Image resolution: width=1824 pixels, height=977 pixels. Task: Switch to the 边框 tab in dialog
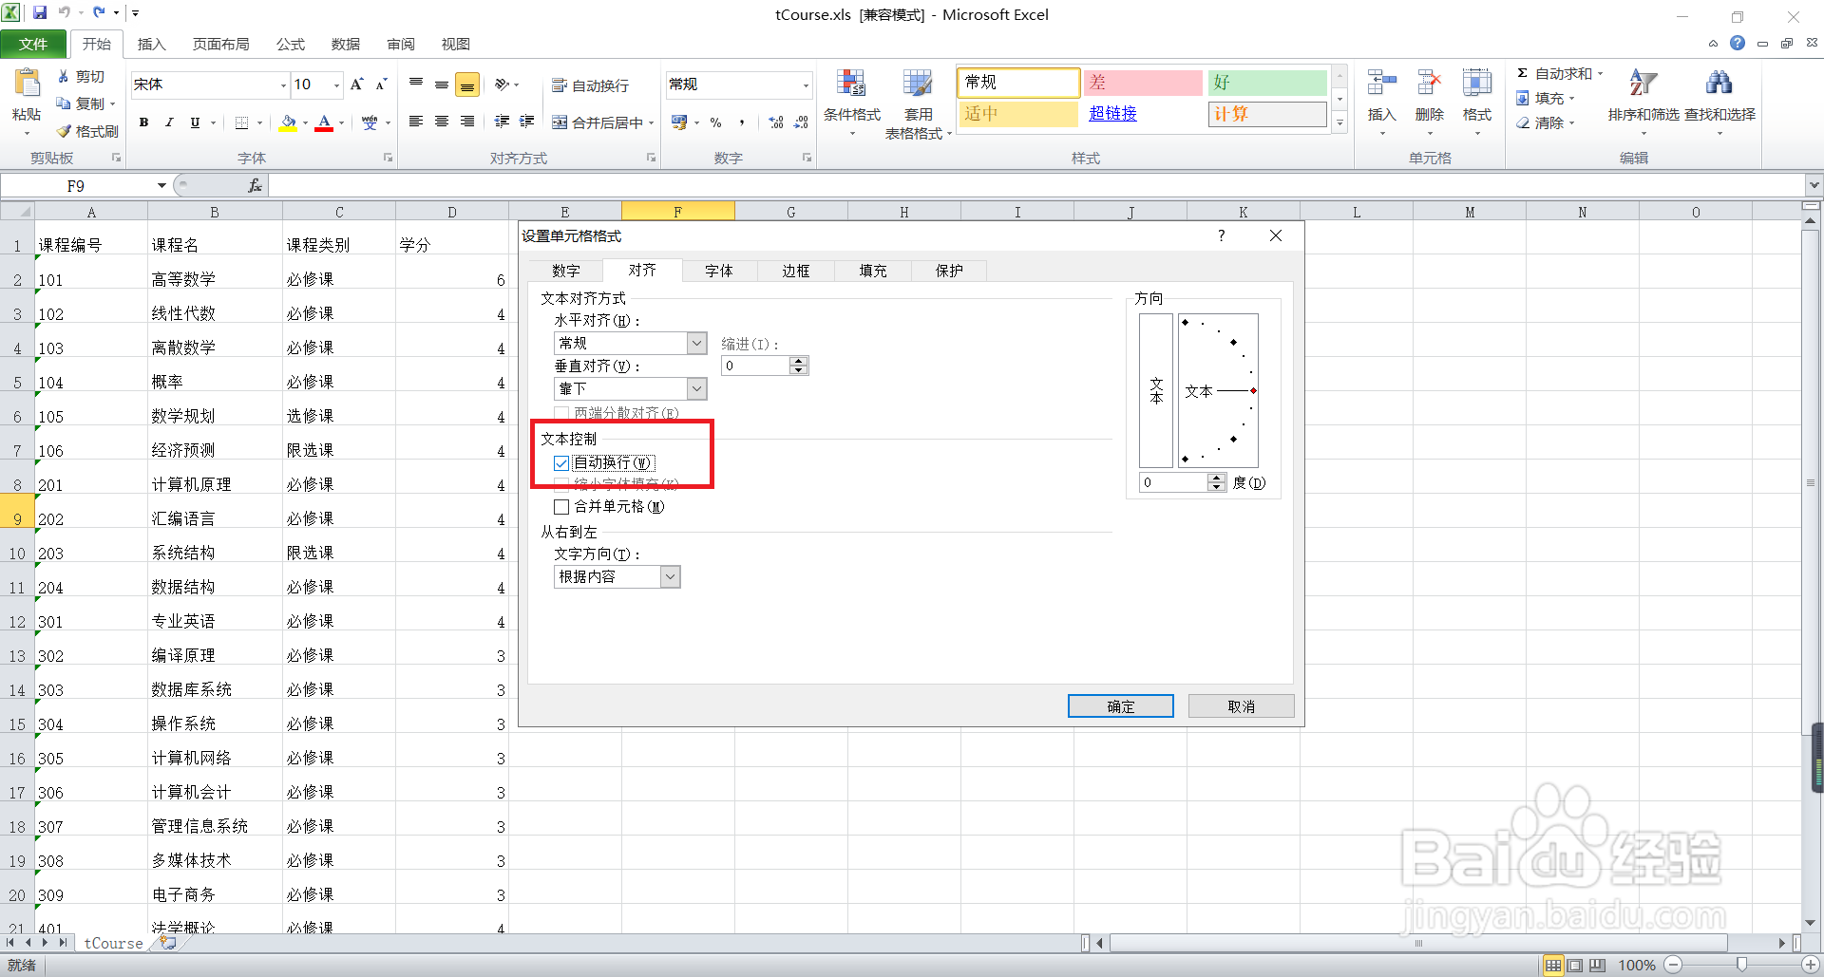(x=796, y=272)
